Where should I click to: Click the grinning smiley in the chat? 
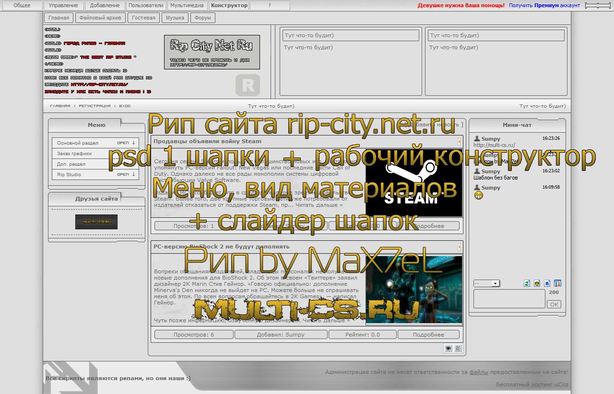tap(478, 195)
